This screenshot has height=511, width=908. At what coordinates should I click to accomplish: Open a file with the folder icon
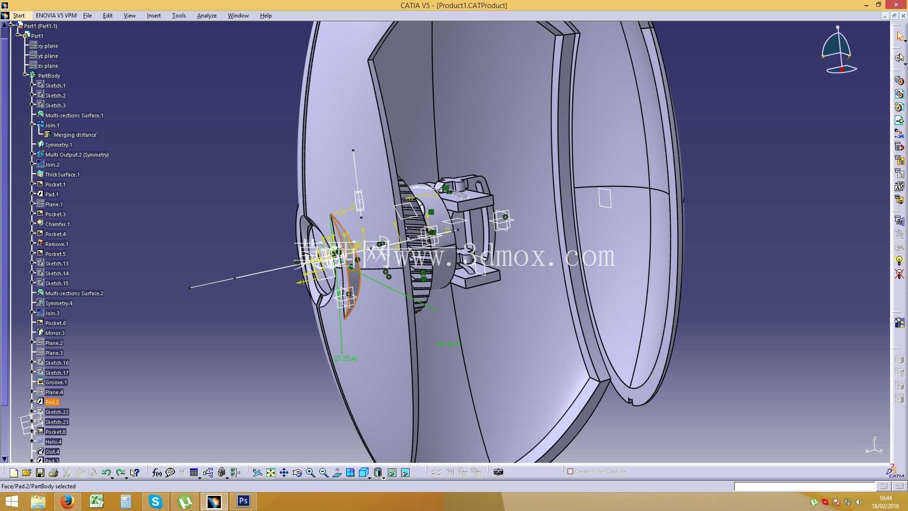click(26, 472)
